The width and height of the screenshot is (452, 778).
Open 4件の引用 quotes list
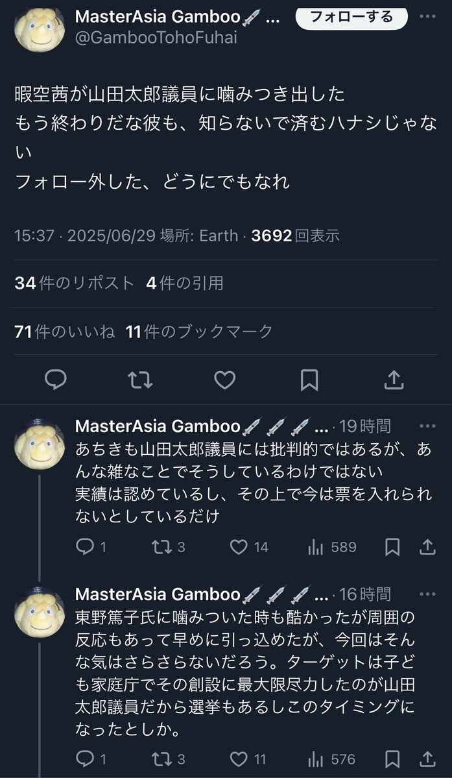(x=185, y=283)
